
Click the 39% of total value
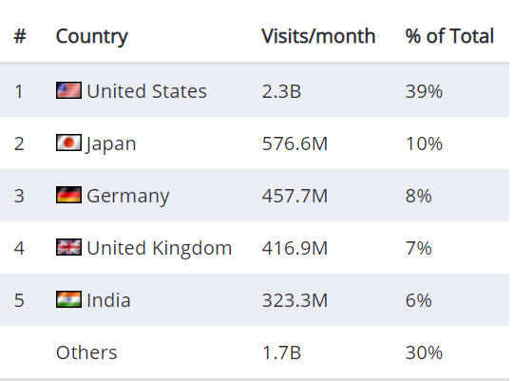(424, 91)
